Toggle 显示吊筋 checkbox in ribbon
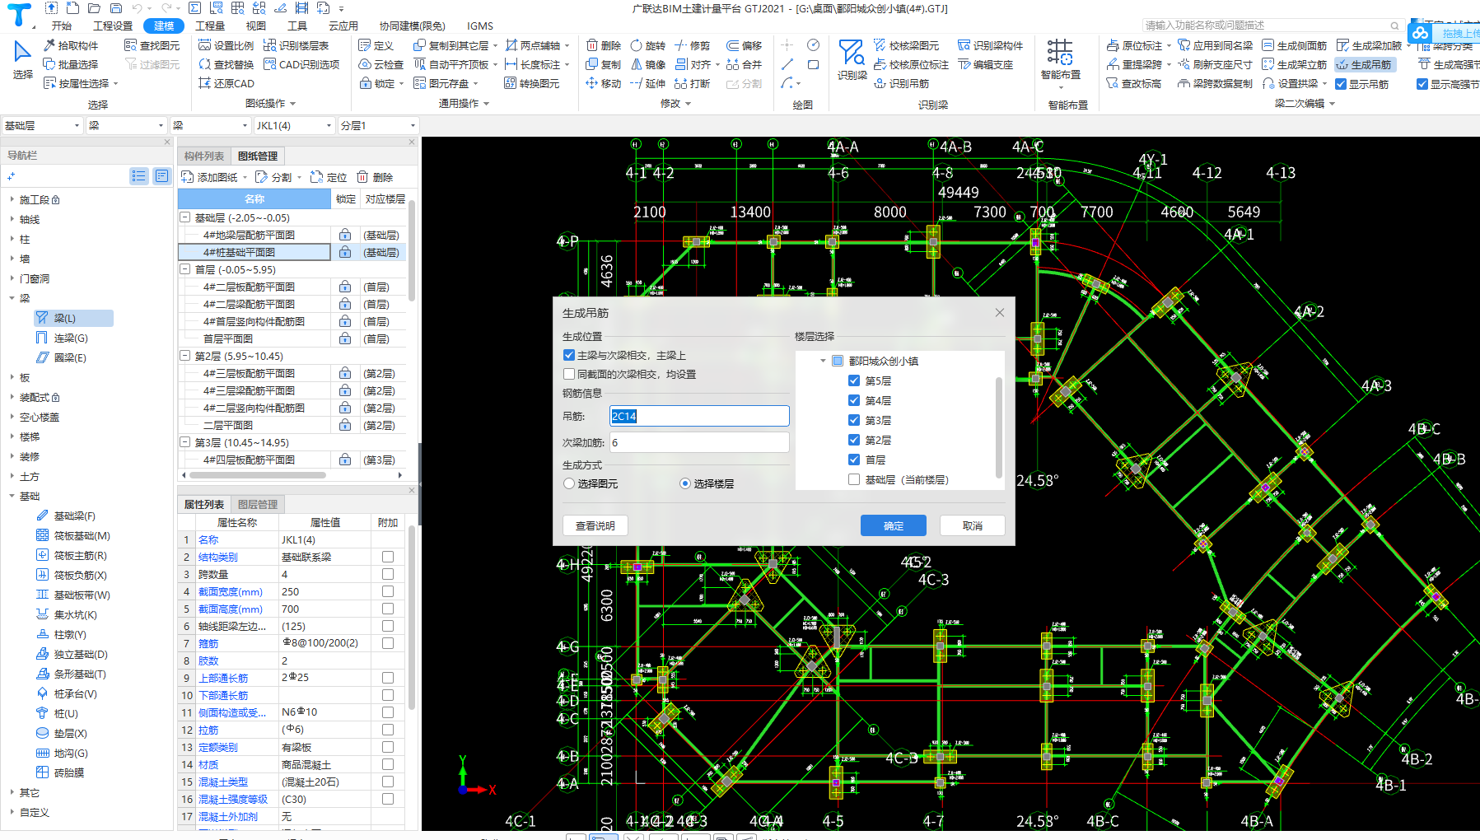This screenshot has width=1480, height=840. coord(1341,84)
